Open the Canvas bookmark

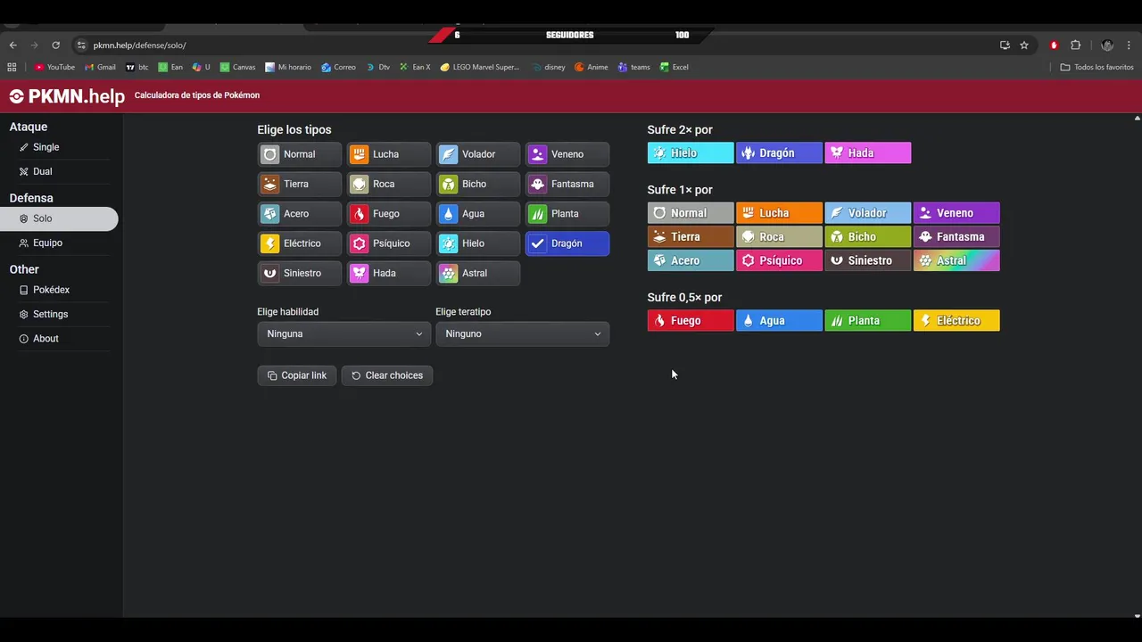tap(237, 67)
